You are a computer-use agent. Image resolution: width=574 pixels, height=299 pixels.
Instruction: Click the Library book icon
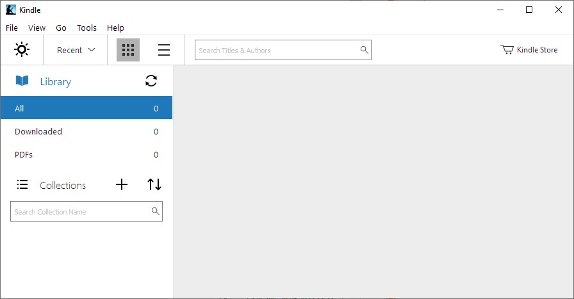(22, 81)
